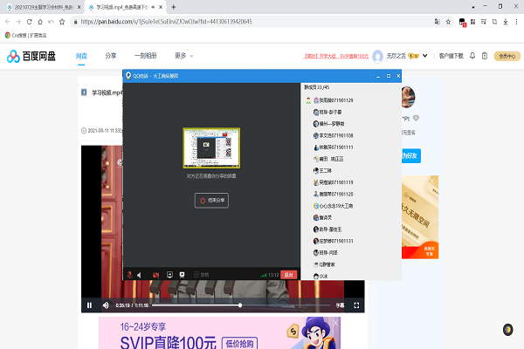Check the green signal strength indicator
This screenshot has height=349, width=524.
[264, 275]
